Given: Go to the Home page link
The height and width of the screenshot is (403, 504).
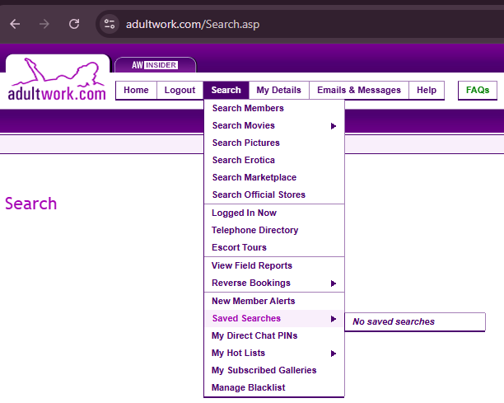Looking at the screenshot, I should click(136, 91).
